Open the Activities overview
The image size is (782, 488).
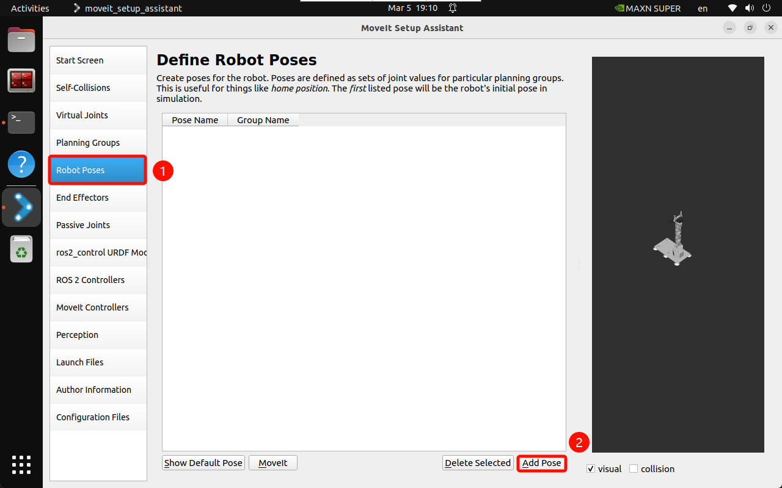click(30, 9)
